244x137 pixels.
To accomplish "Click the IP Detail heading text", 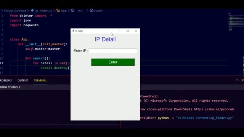I will (105, 39).
